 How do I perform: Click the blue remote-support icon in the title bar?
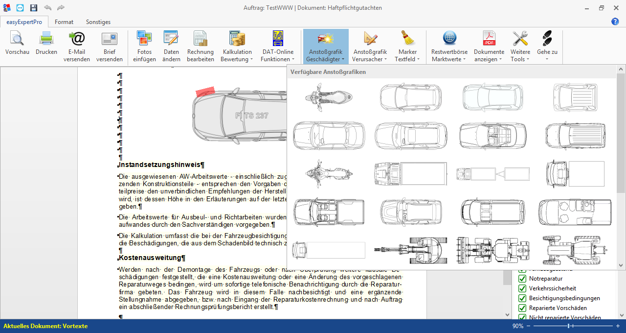[20, 8]
